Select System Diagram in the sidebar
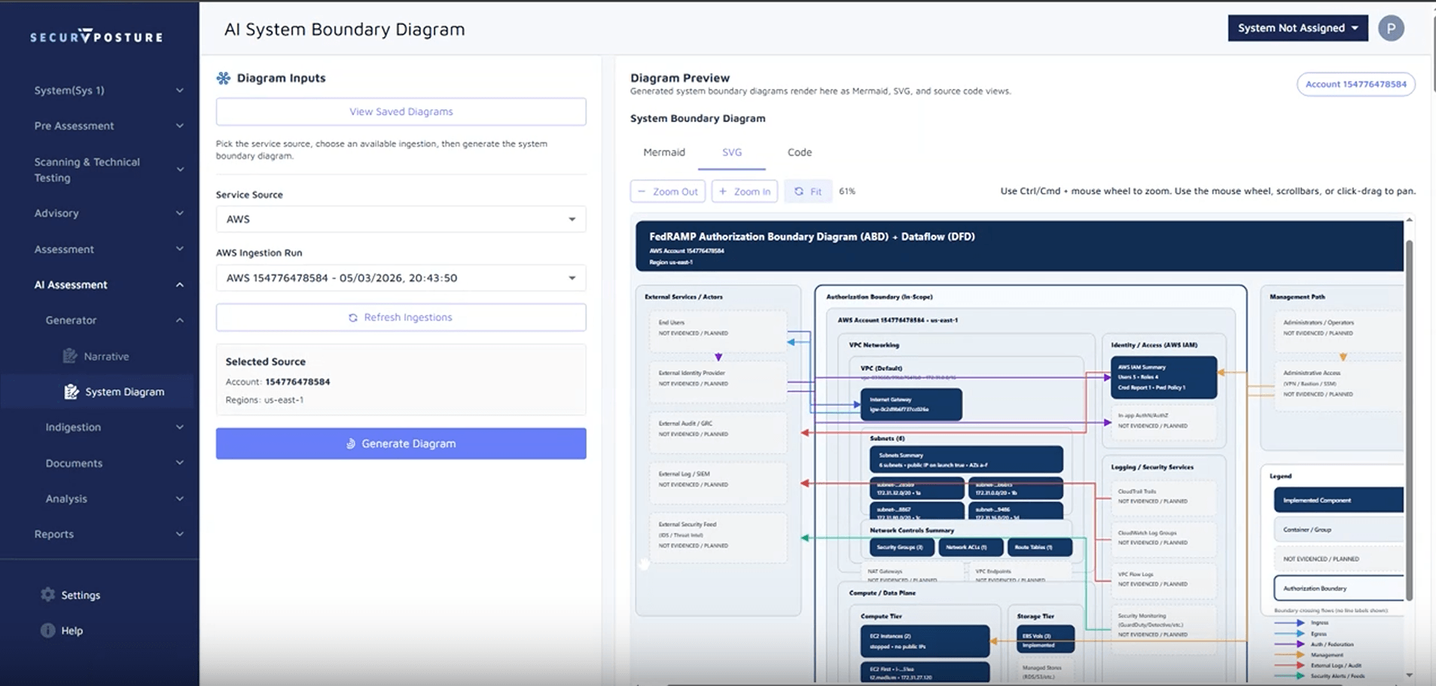 click(x=124, y=392)
